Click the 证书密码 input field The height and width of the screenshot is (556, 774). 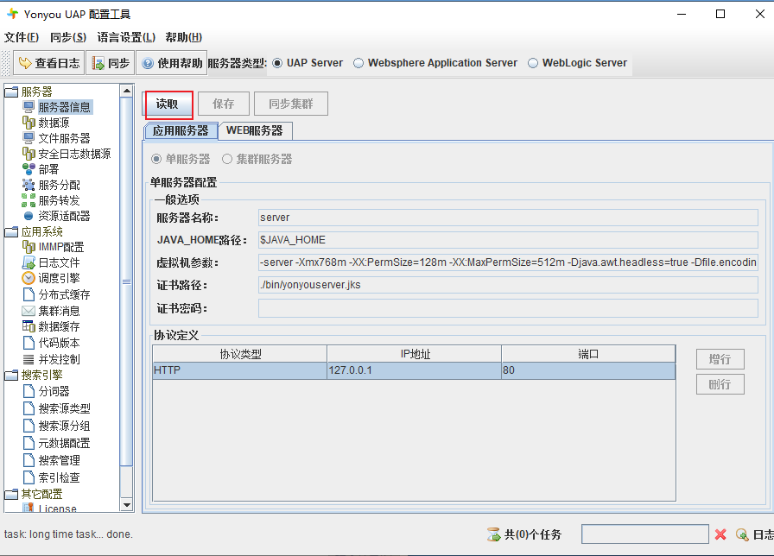(508, 308)
